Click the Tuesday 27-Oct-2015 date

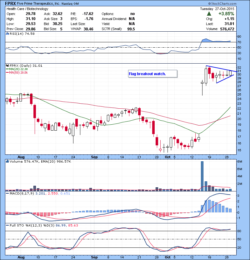[x=217, y=9]
